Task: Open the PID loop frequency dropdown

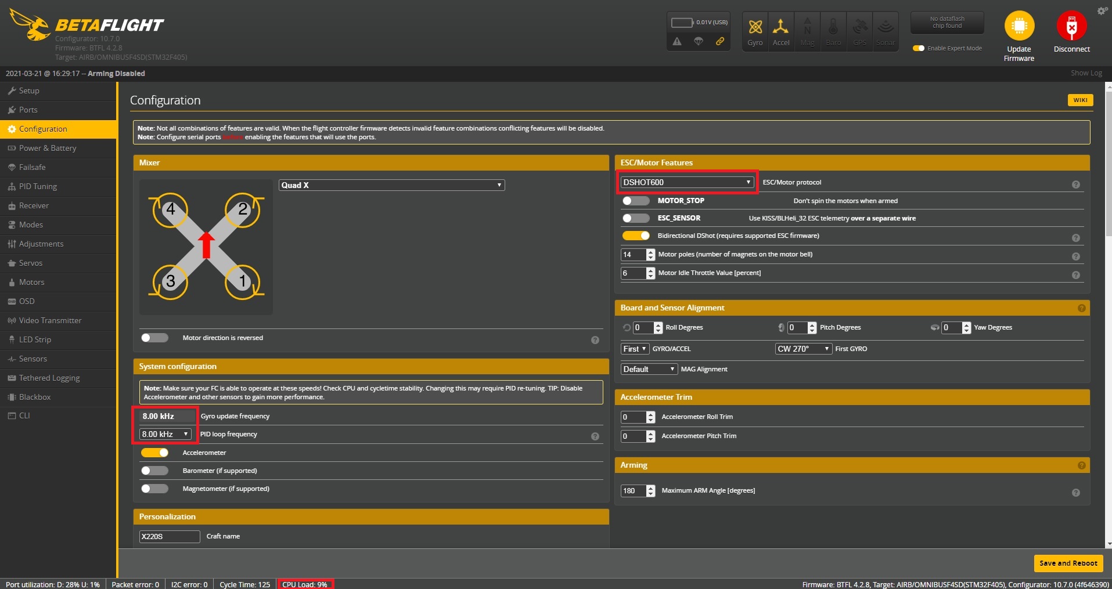Action: (x=165, y=434)
